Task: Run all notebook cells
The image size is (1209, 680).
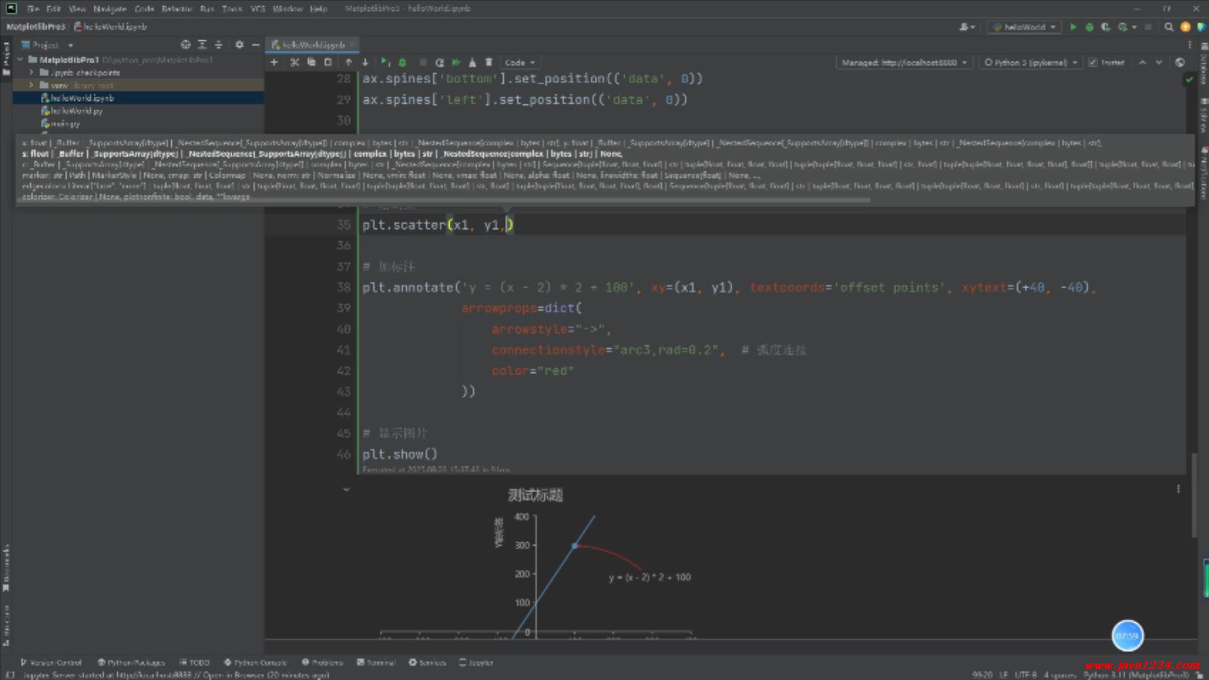Action: (456, 62)
